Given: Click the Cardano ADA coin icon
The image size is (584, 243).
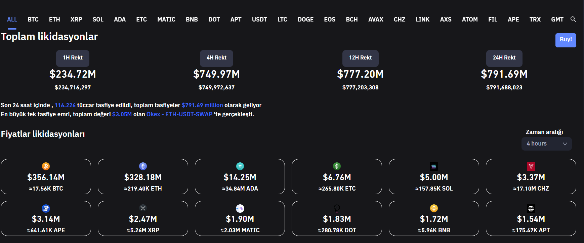Looking at the screenshot, I should point(240,166).
